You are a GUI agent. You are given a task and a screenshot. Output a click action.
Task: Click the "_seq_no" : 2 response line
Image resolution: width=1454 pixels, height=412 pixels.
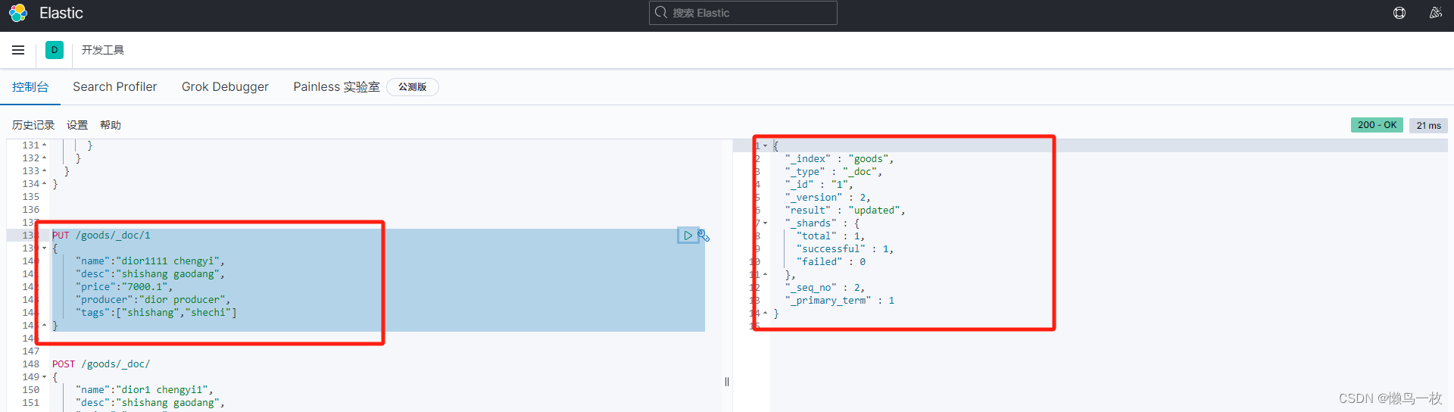825,288
